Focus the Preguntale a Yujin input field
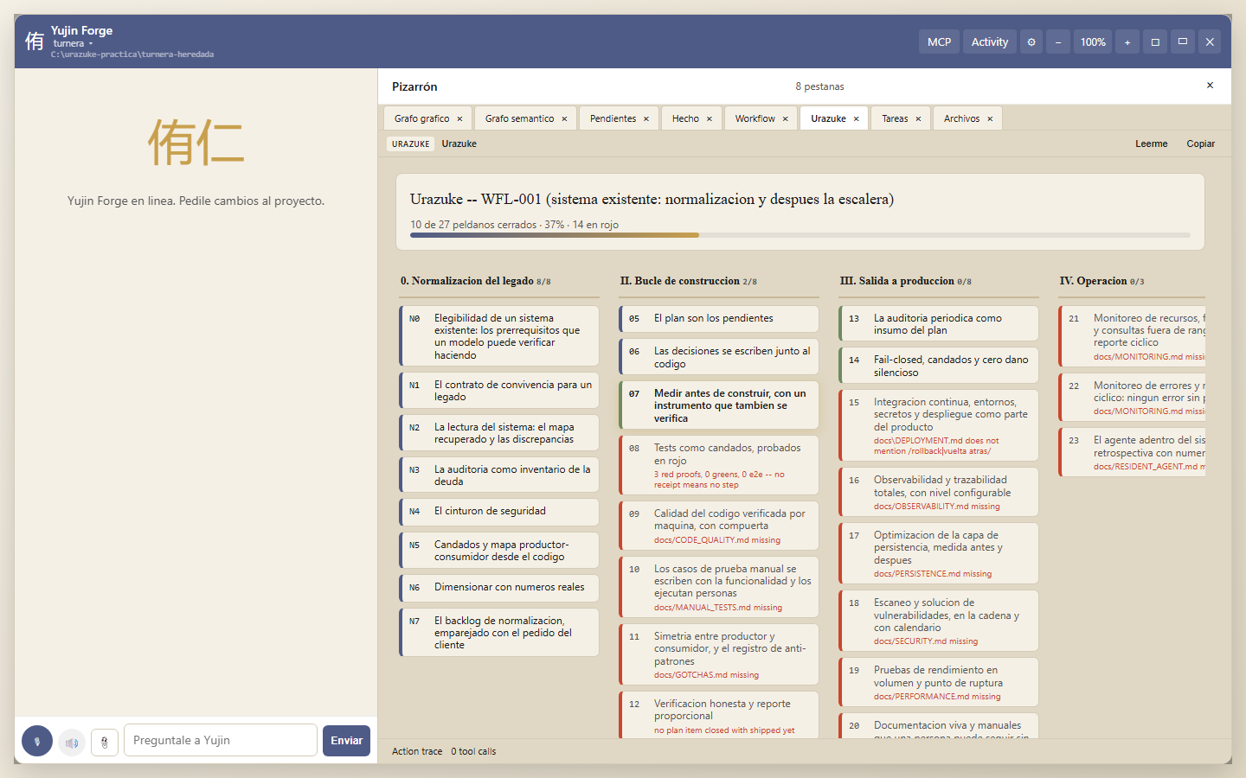The width and height of the screenshot is (1246, 778). (x=221, y=741)
